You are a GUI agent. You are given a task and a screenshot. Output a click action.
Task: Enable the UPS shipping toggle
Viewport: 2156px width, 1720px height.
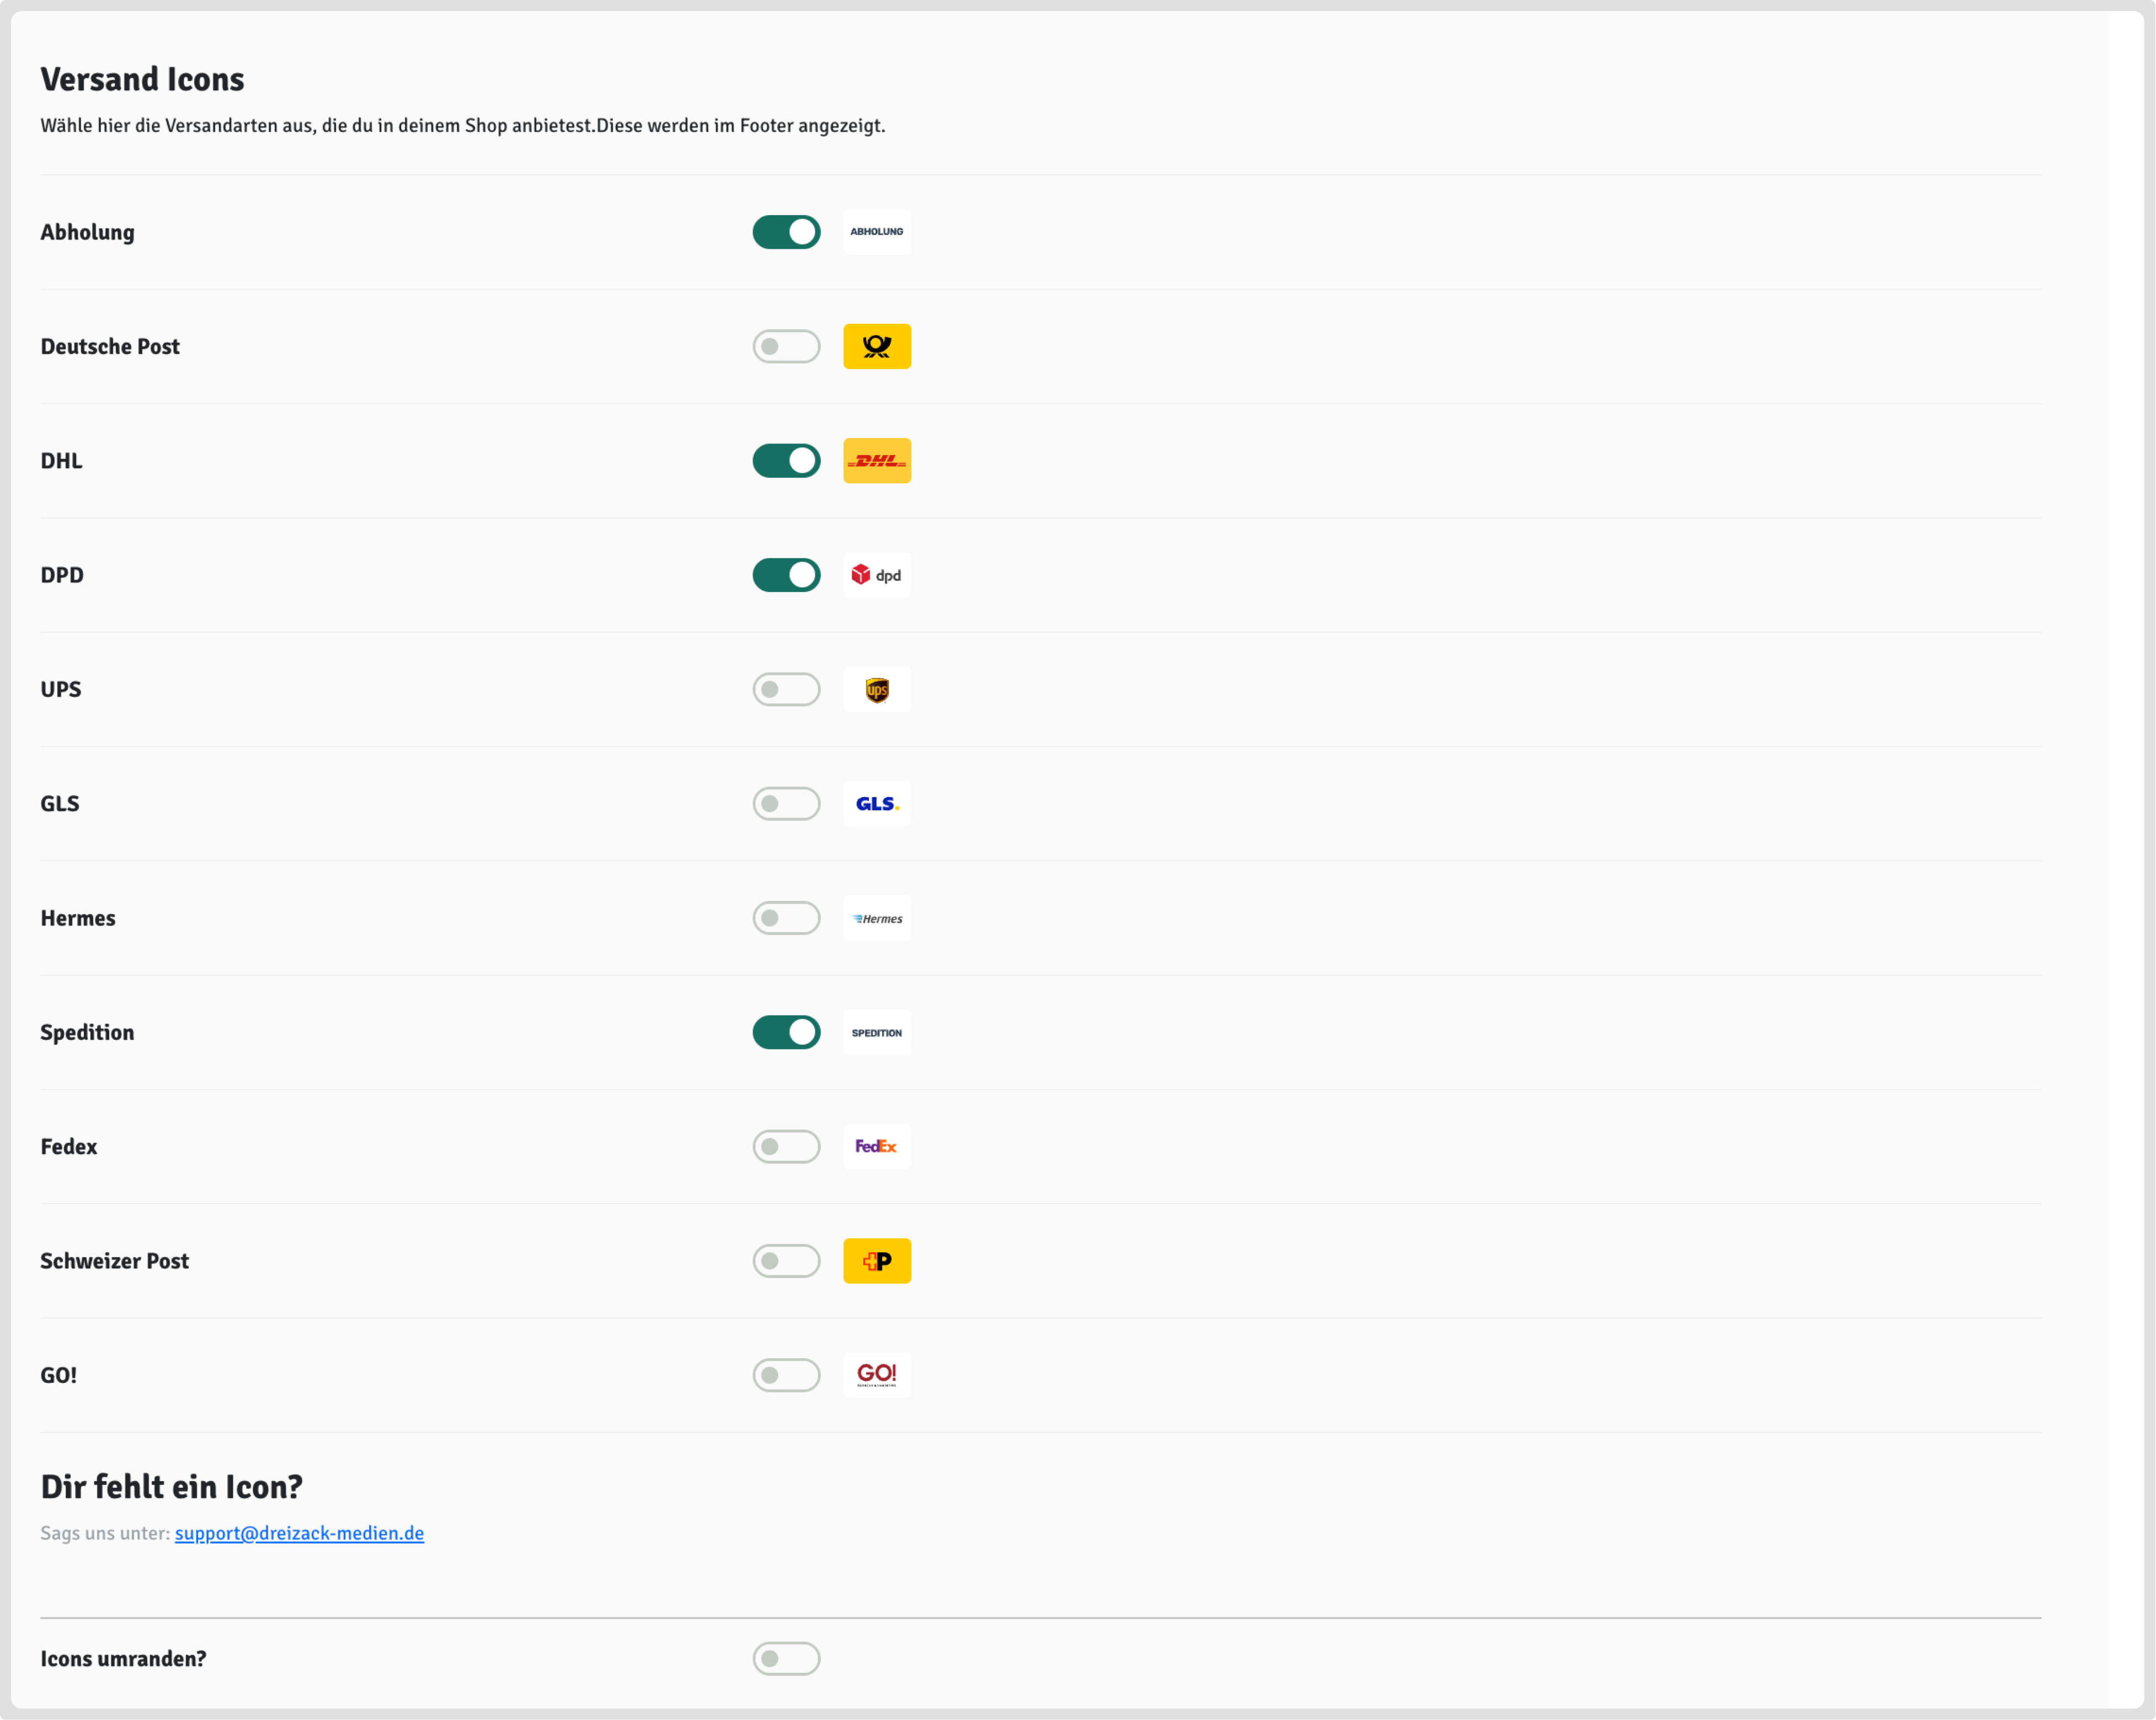click(x=786, y=689)
